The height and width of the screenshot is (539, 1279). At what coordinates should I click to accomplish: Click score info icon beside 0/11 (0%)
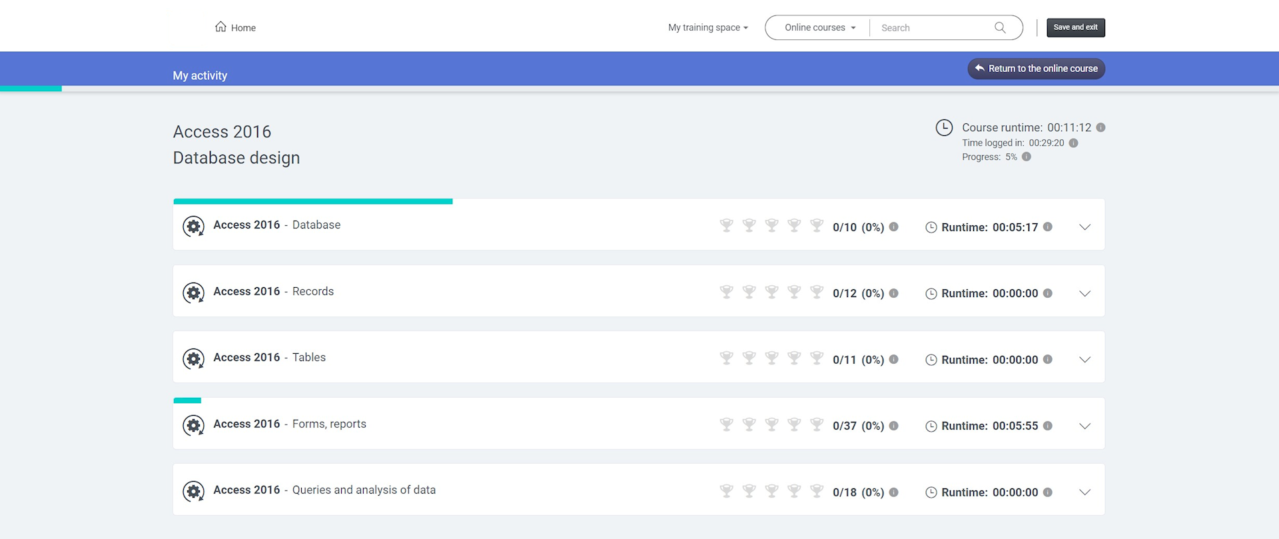pos(894,359)
